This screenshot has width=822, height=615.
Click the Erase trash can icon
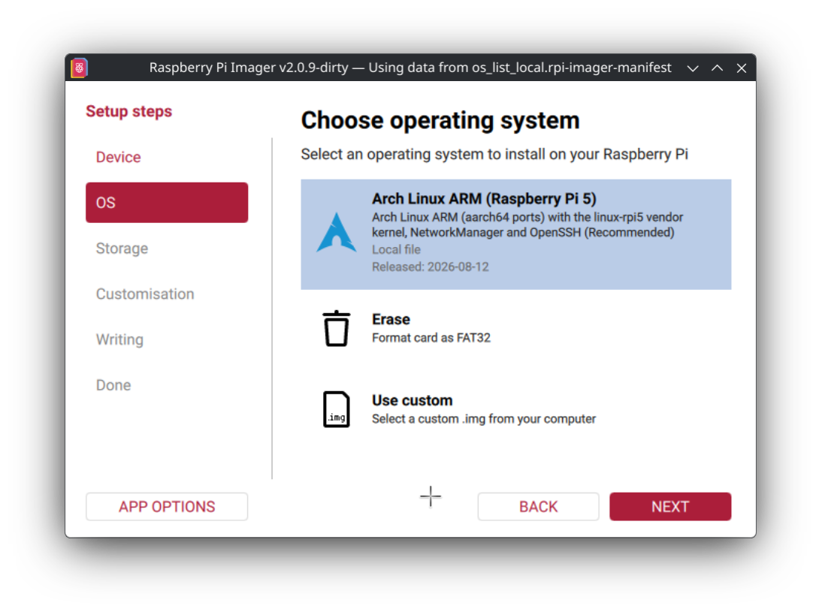tap(337, 328)
